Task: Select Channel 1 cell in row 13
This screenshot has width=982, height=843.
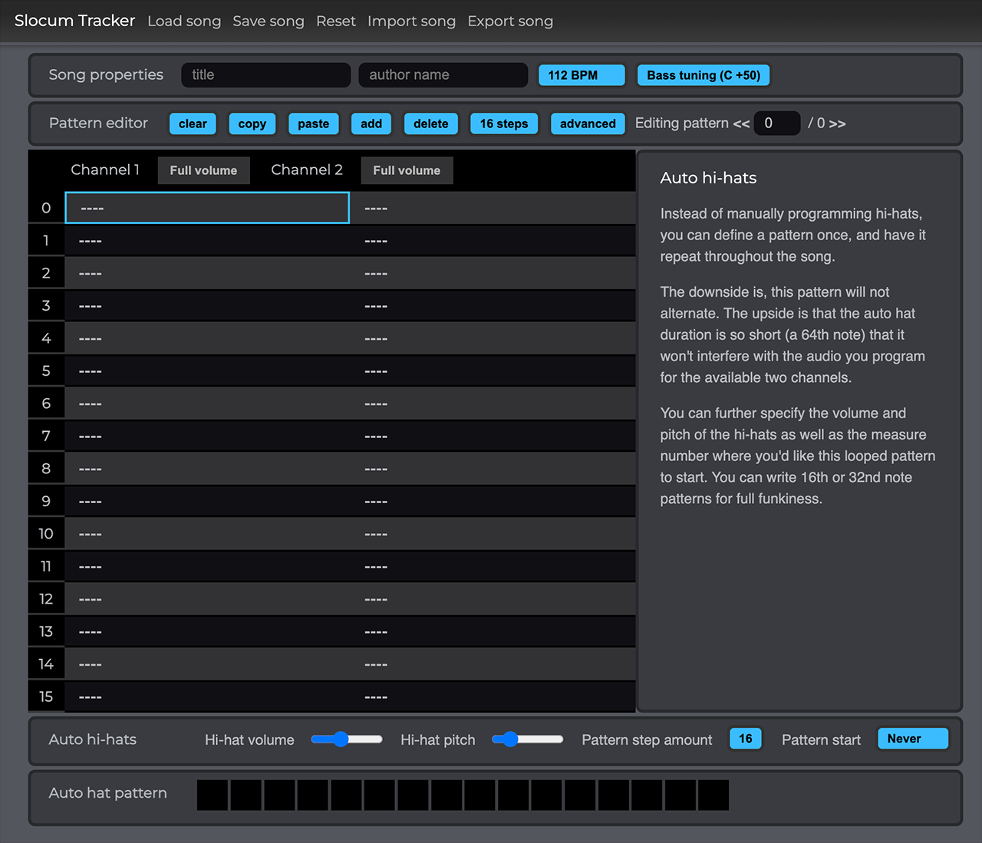Action: coord(207,632)
